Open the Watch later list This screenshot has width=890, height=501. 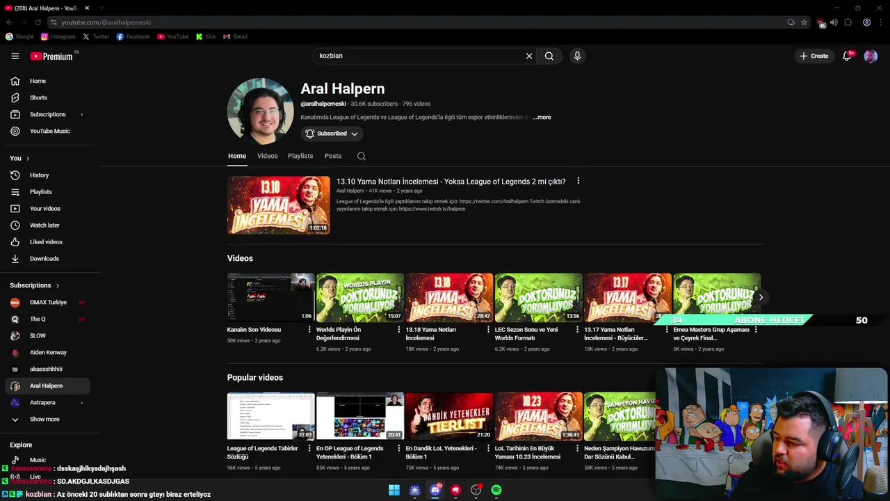47,225
